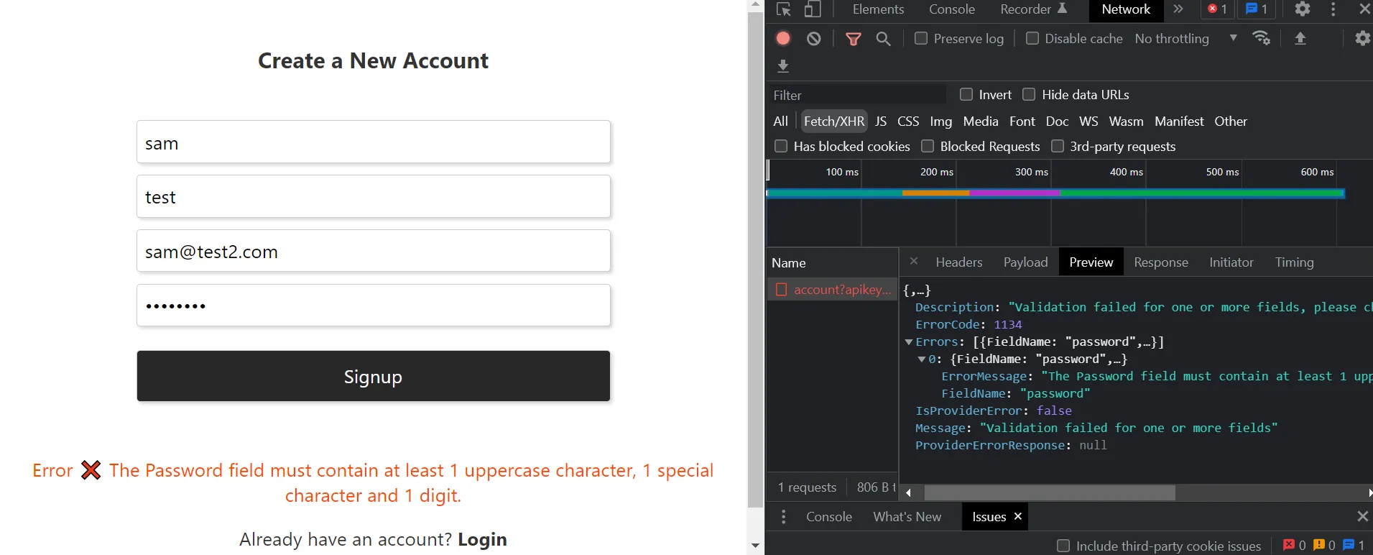Image resolution: width=1373 pixels, height=555 pixels.
Task: Filter requests by Img
Action: pos(940,121)
